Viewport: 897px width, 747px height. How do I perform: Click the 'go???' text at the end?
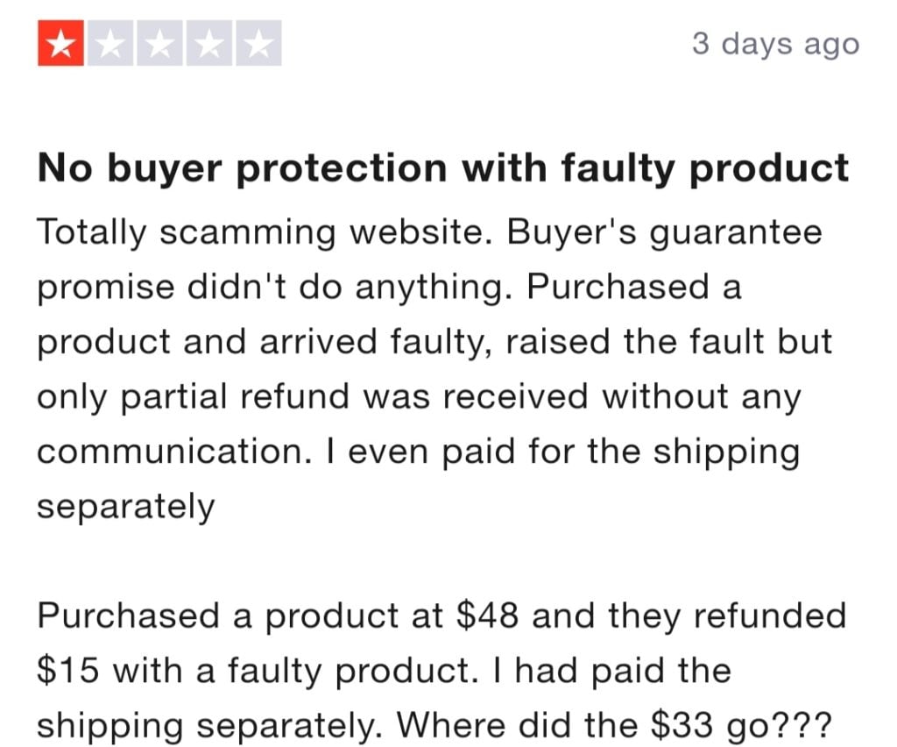pos(779,726)
